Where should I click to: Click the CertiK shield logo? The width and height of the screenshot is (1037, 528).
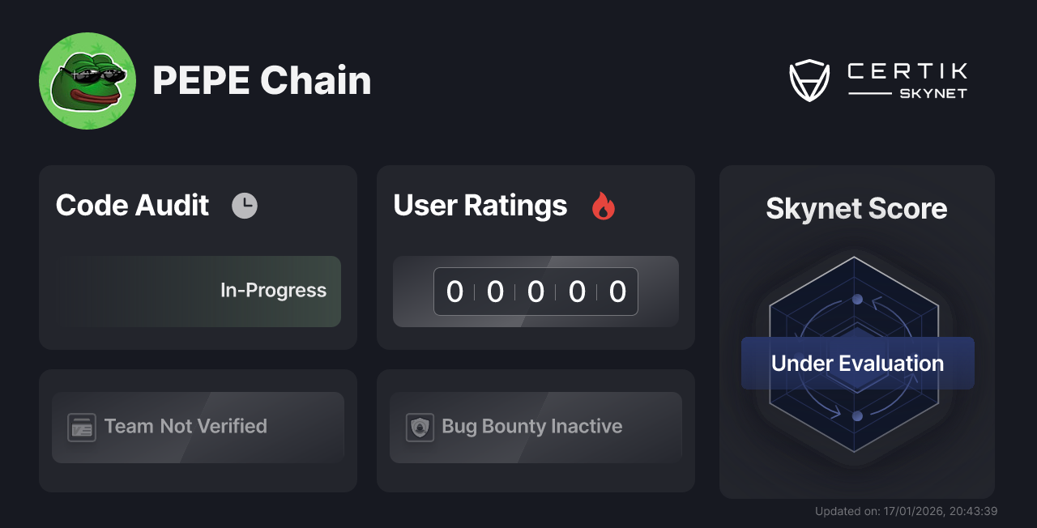(809, 79)
